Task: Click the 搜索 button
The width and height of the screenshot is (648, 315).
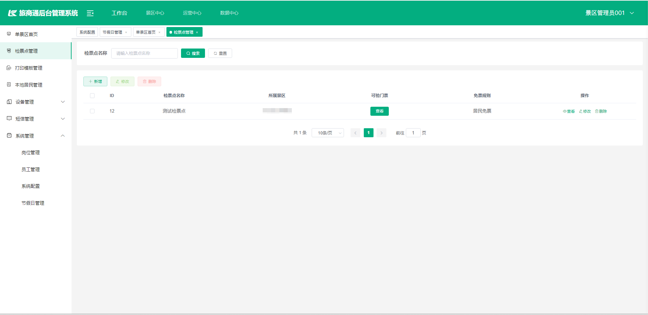Action: pos(193,53)
